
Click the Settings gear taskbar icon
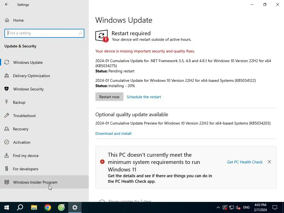[x=75, y=207]
